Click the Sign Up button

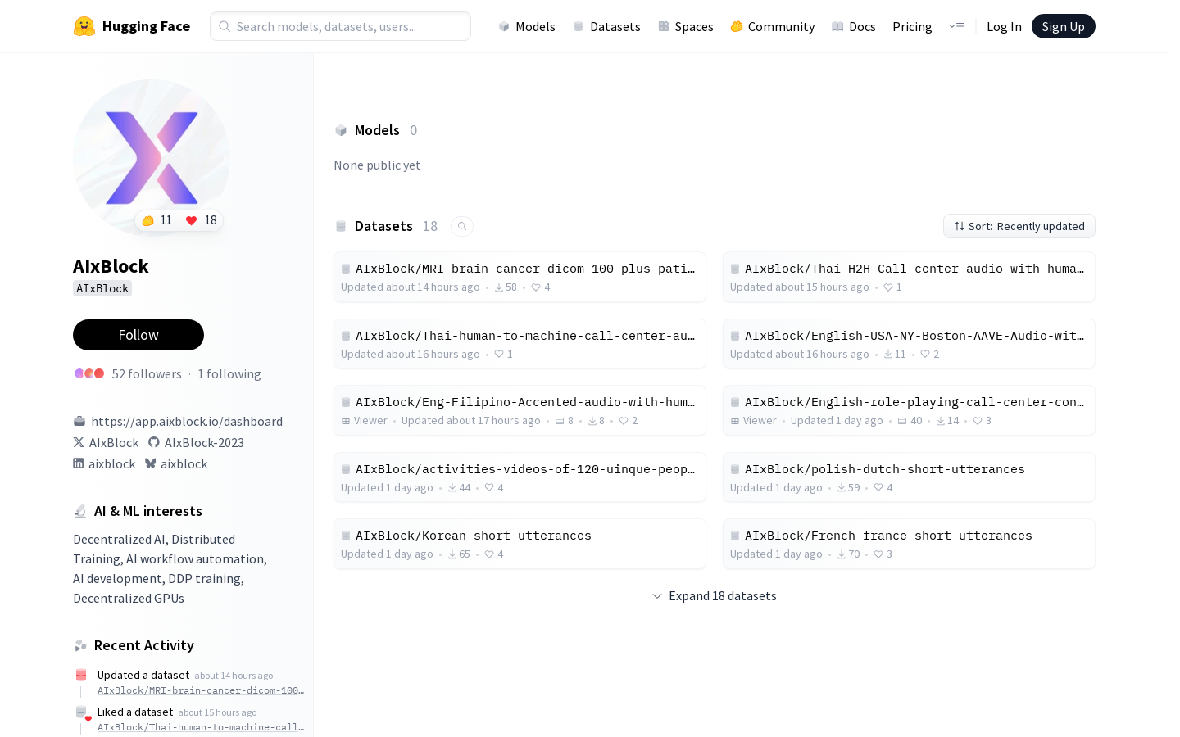pyautogui.click(x=1064, y=26)
